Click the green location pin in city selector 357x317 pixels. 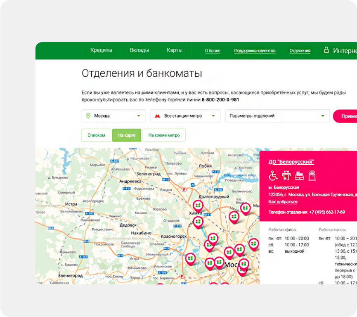coord(88,116)
